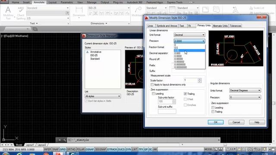Go to first layout tab arrow
Screen dimensions: 276x155
click(2, 145)
